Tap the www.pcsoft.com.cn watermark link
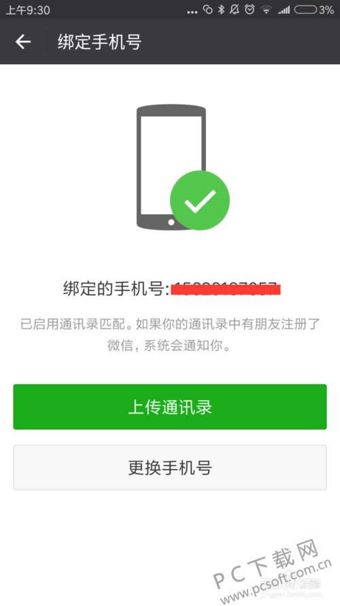Screen dimensions: 340x606 point(275,584)
